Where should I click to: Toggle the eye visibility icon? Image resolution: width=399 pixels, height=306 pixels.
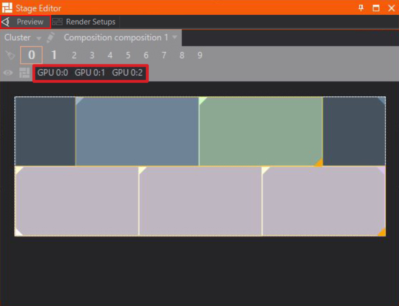[x=8, y=73]
